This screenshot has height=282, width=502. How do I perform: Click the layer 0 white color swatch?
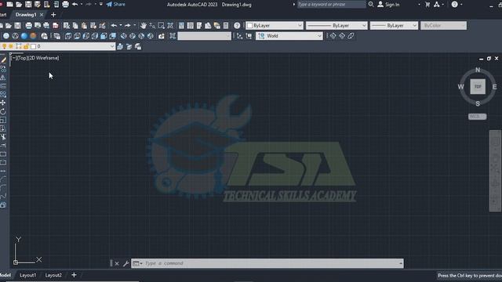click(x=33, y=47)
